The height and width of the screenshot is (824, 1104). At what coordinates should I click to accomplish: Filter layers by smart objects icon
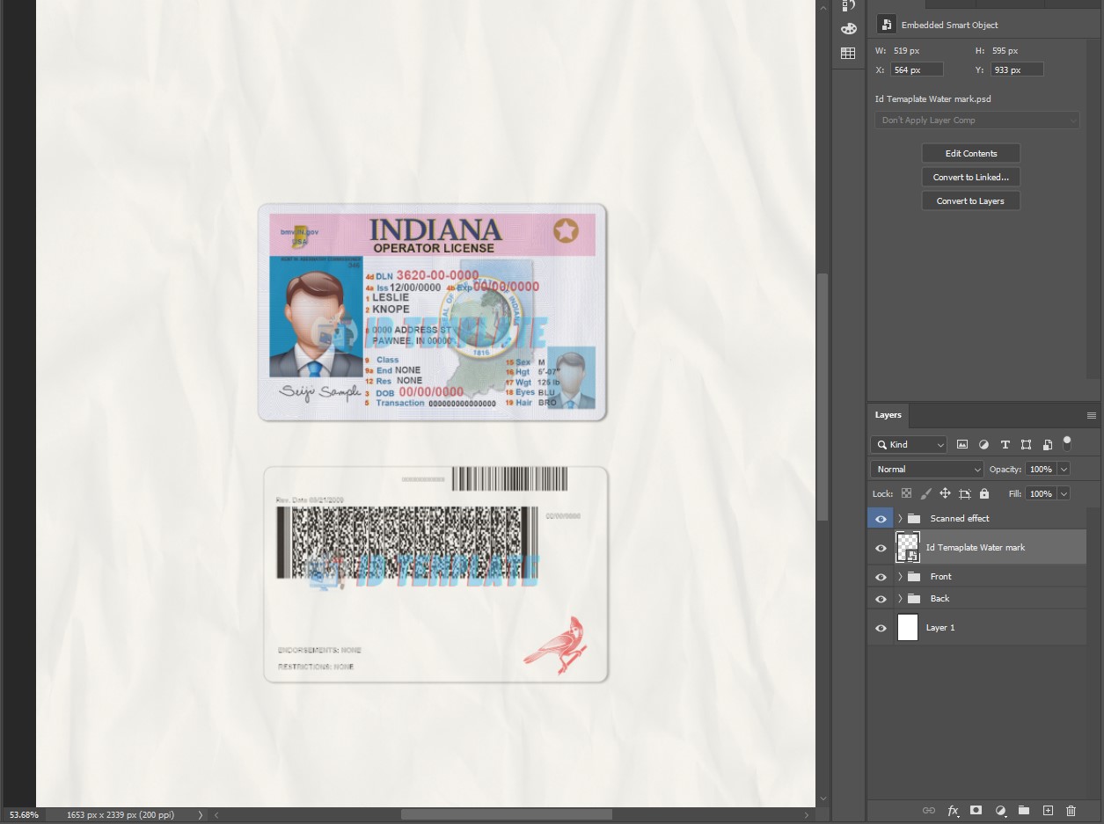tap(1047, 445)
